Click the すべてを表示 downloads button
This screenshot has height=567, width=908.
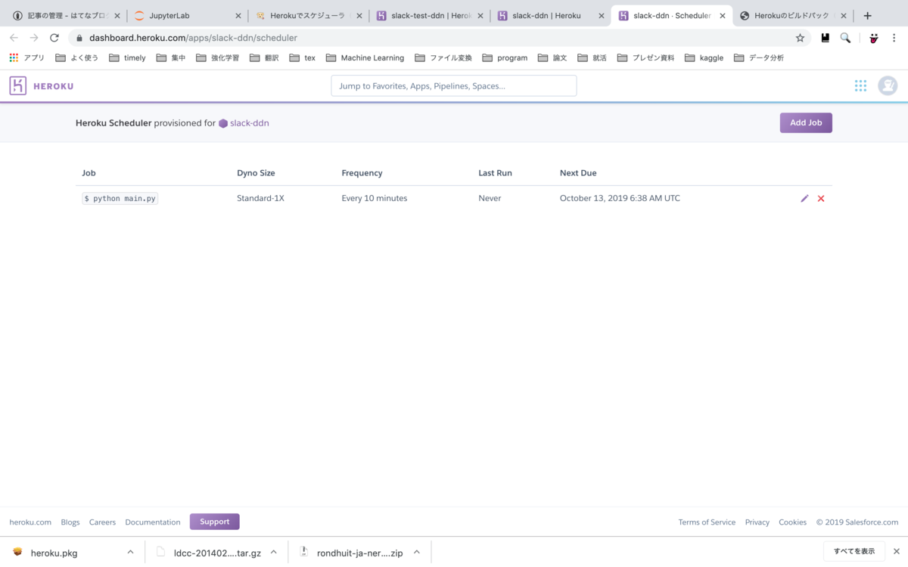pos(854,551)
